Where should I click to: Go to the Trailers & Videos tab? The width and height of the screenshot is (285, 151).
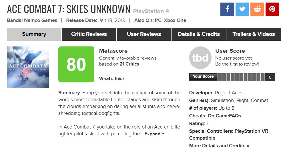coord(254,34)
